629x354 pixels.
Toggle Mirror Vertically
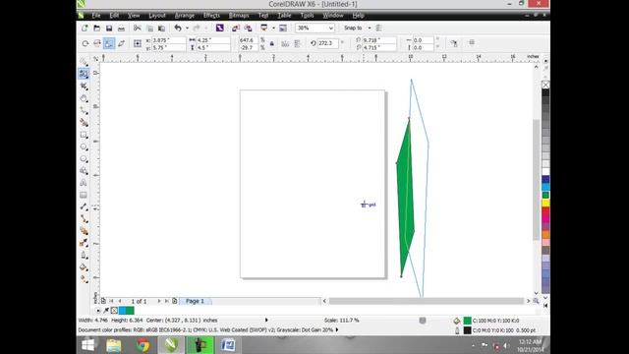click(x=297, y=43)
